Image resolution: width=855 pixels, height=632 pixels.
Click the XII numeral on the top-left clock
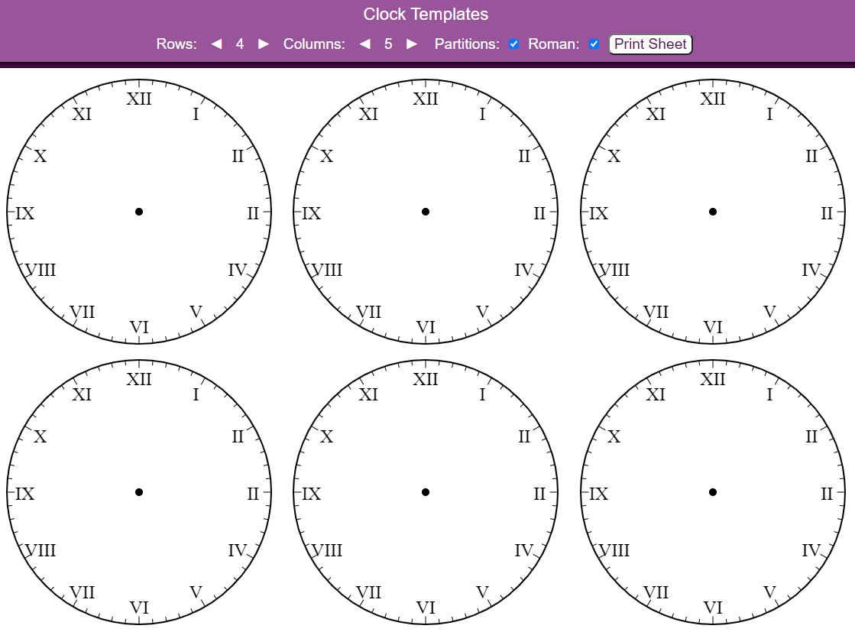coord(139,99)
